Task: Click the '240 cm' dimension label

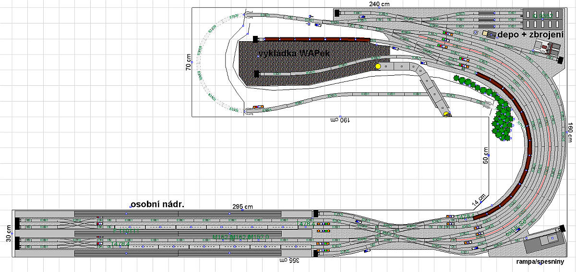Action: [x=379, y=4]
